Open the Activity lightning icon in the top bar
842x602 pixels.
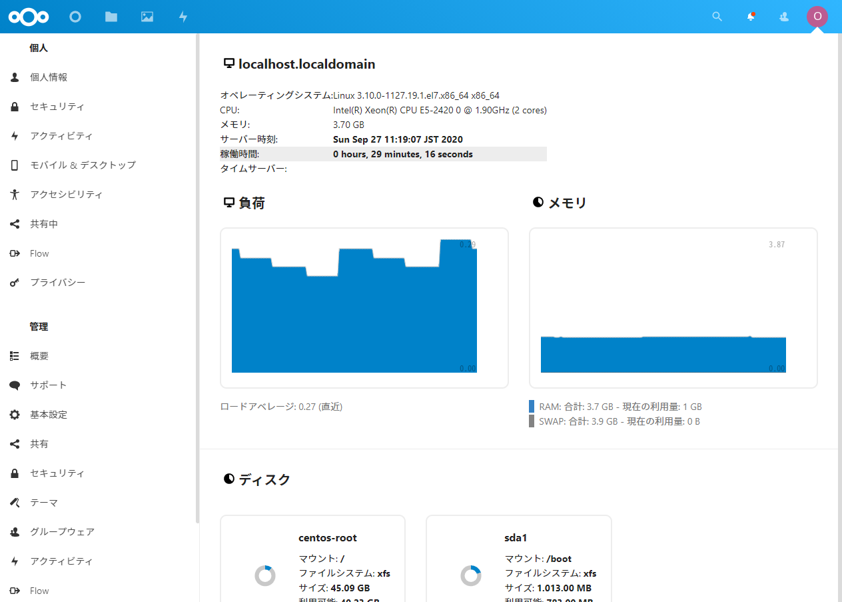click(x=183, y=17)
